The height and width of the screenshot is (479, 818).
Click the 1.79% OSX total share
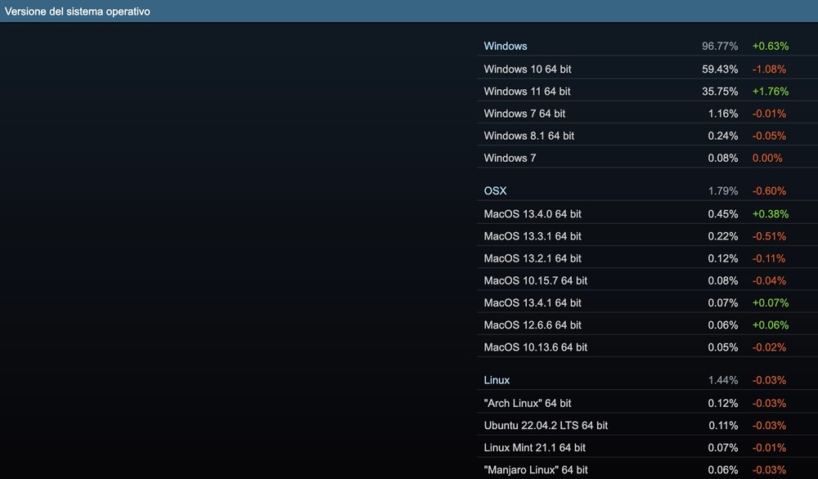pos(723,190)
